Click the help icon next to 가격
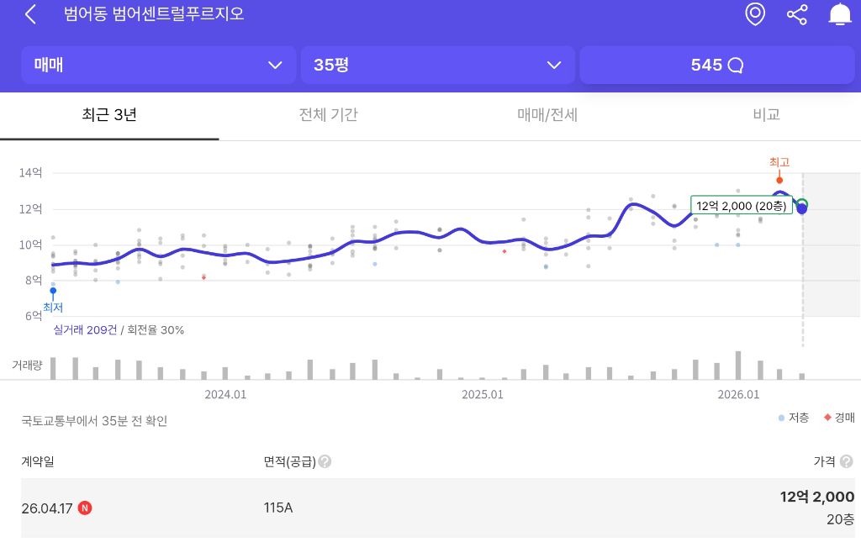Viewport: 861px width, 542px height. 847,461
